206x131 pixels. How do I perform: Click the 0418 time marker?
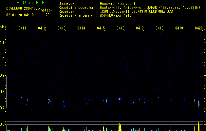coord(159,28)
